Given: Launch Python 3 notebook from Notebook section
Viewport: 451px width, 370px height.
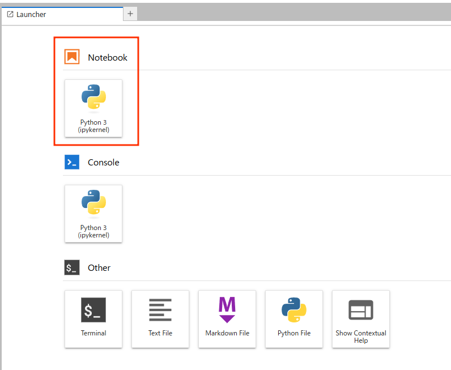Looking at the screenshot, I should (93, 108).
